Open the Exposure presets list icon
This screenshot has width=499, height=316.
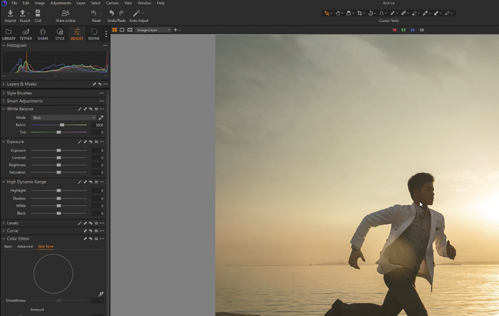[x=96, y=142]
